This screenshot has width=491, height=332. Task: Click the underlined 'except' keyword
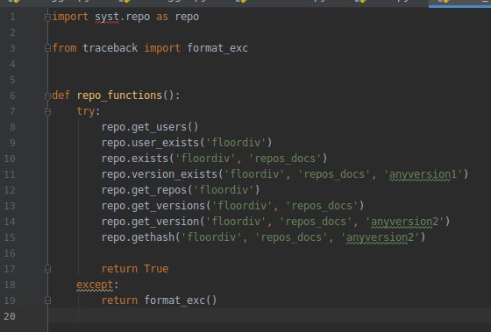[x=95, y=285]
